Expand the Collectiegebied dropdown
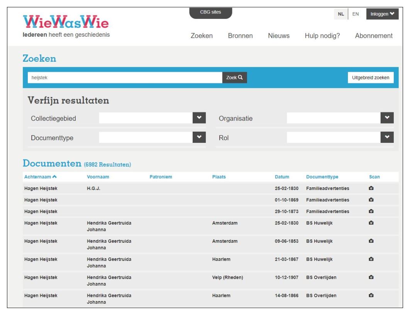The image size is (410, 315). 199,118
